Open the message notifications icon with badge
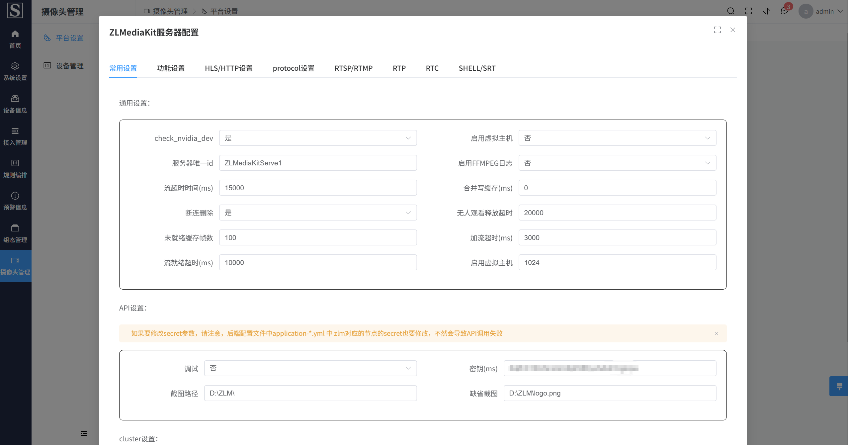The width and height of the screenshot is (848, 445). click(784, 11)
